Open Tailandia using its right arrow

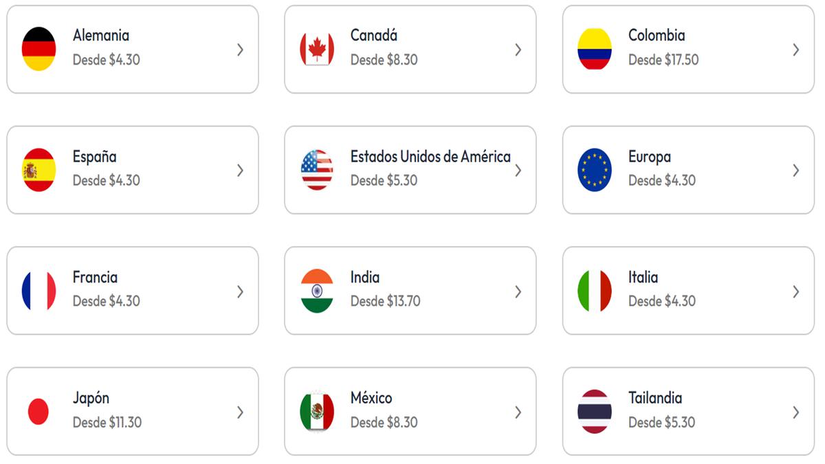tap(795, 412)
